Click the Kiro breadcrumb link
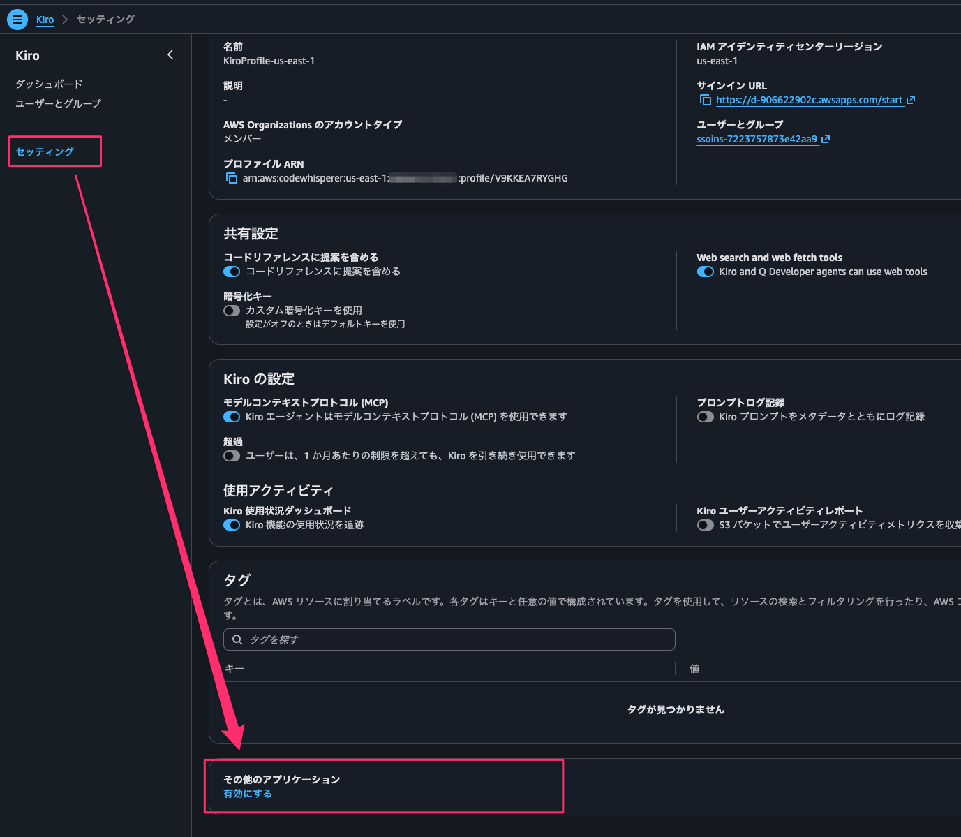 pos(45,20)
